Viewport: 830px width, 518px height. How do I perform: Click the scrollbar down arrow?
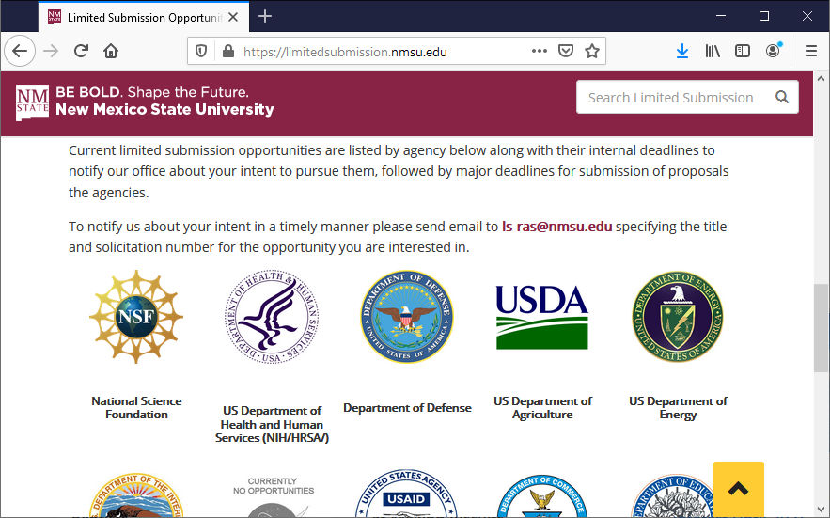[x=821, y=510]
